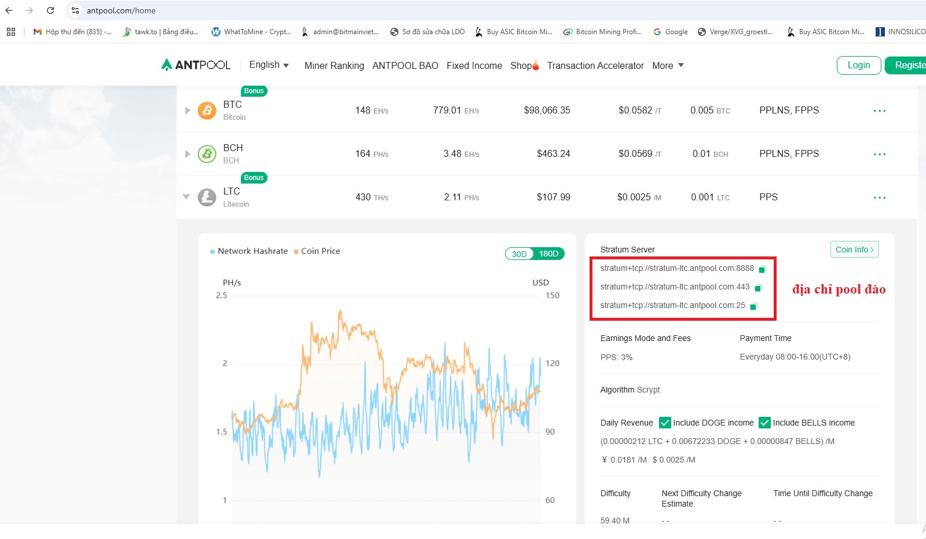
Task: Copy the stratum-ltc port 25 address
Action: point(753,306)
